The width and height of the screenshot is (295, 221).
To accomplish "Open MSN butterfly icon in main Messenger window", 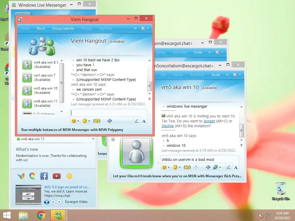I will tap(21, 176).
